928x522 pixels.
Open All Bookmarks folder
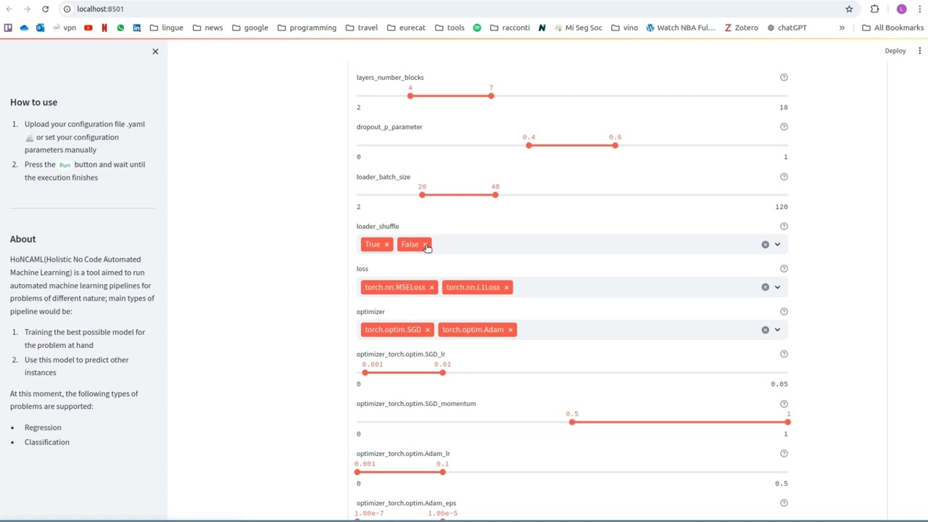point(892,28)
